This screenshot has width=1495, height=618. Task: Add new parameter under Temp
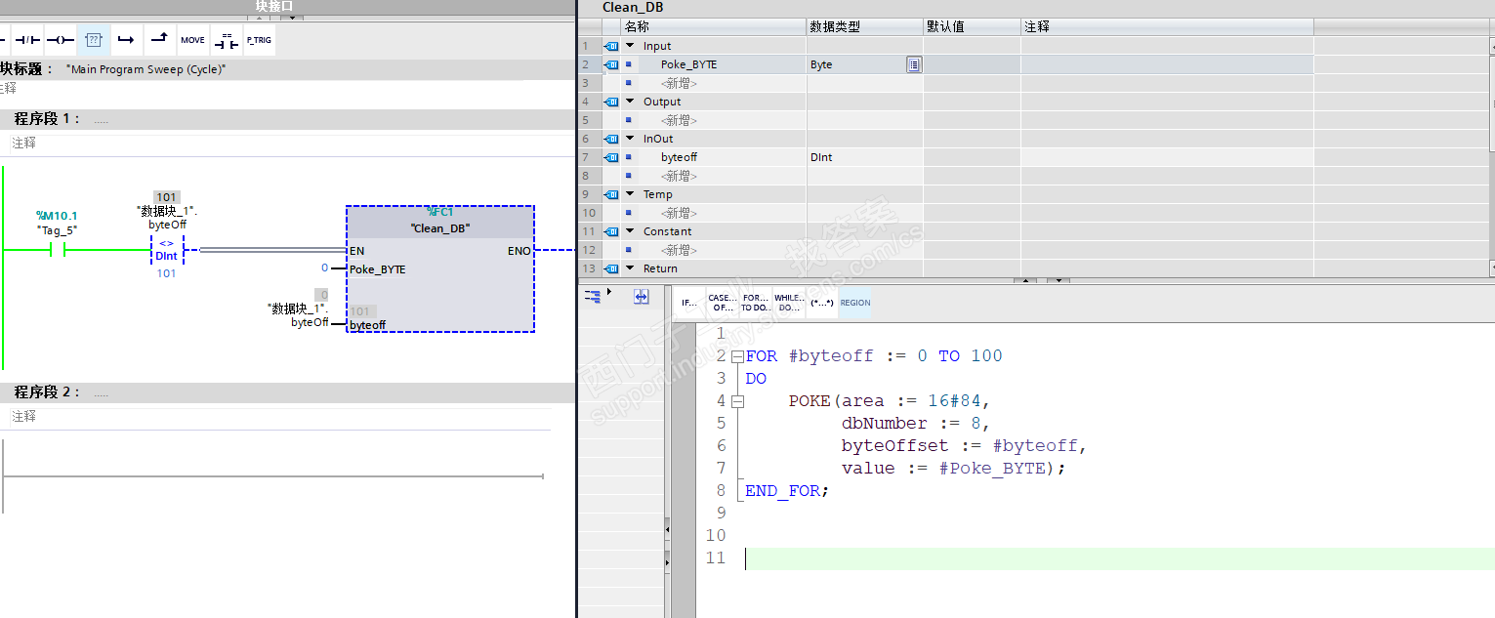pyautogui.click(x=679, y=213)
